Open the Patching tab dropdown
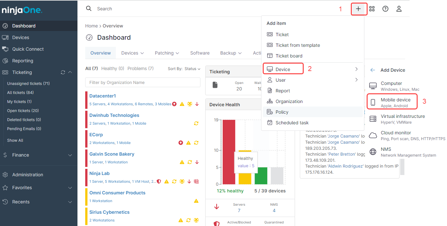 pos(167,53)
